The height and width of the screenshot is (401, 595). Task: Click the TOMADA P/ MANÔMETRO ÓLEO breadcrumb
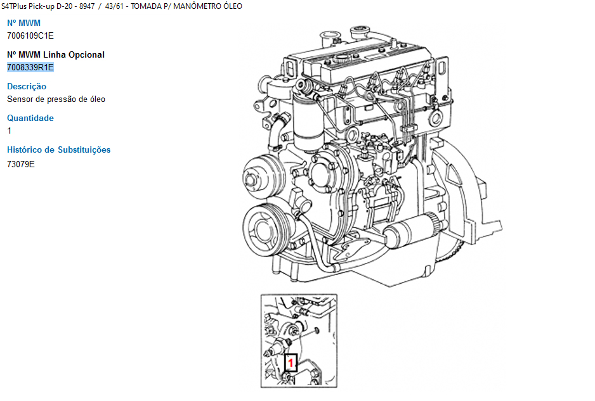[x=186, y=6]
